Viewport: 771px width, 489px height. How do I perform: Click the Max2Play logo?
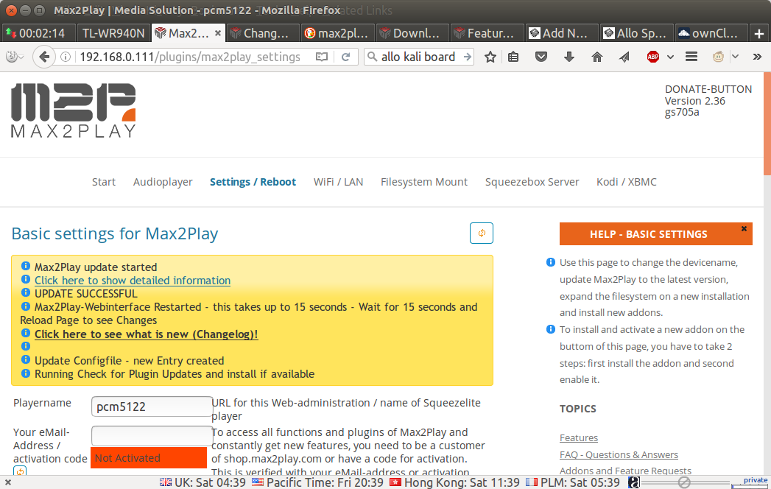[73, 110]
